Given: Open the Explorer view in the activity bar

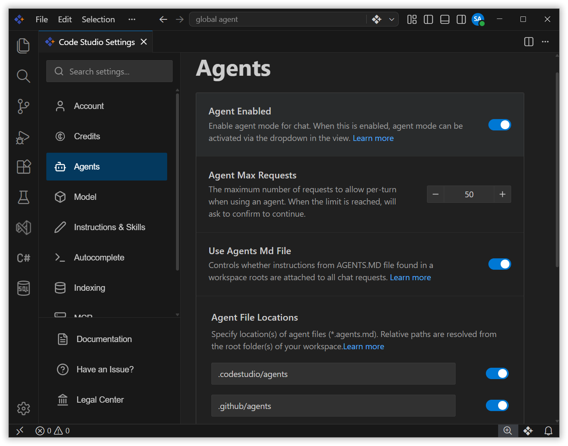Looking at the screenshot, I should click(x=23, y=45).
